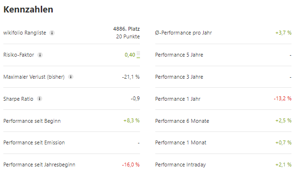Viewport: 302px width, 177px height.
Task: Click Performance 1 Jahr -13,2 % value
Action: tap(282, 98)
